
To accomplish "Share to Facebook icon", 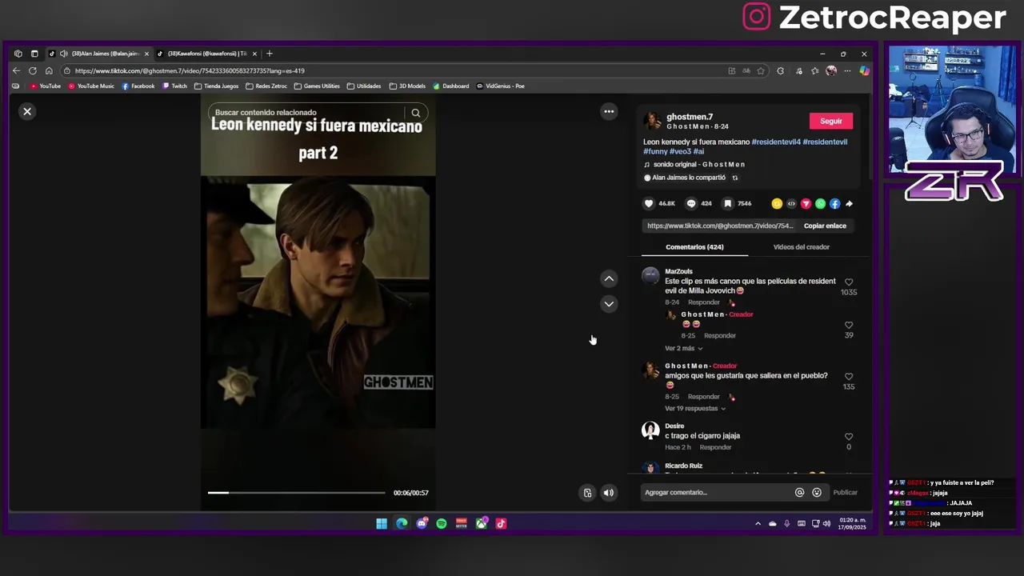I will pos(834,203).
